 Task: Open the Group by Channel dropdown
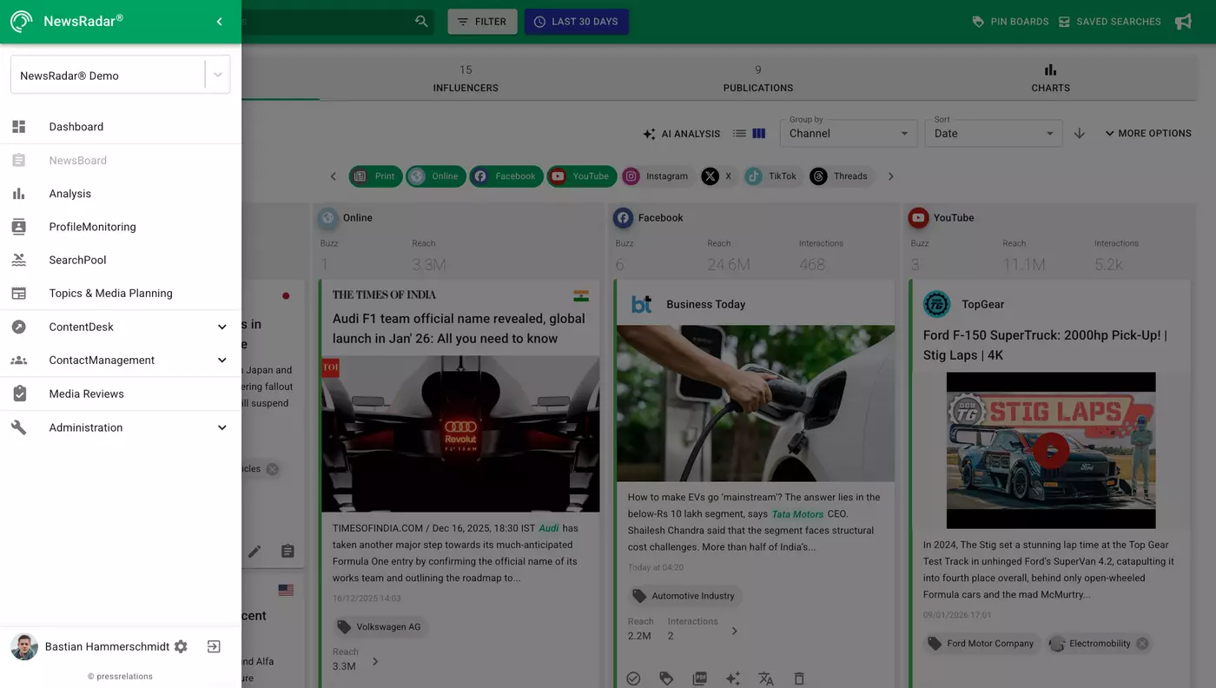coord(848,134)
